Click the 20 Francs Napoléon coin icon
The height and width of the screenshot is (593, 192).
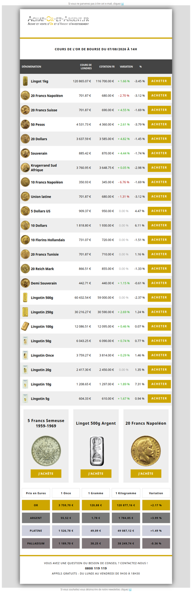[x=25, y=96]
